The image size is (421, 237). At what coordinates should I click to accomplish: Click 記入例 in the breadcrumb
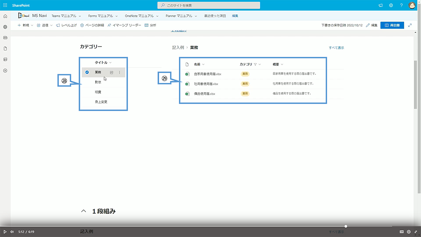pyautogui.click(x=178, y=48)
